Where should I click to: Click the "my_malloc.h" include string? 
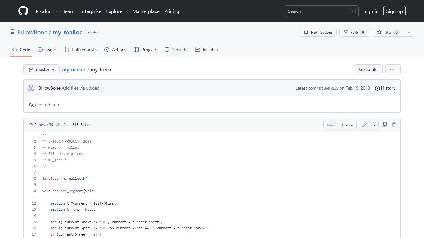74,178
